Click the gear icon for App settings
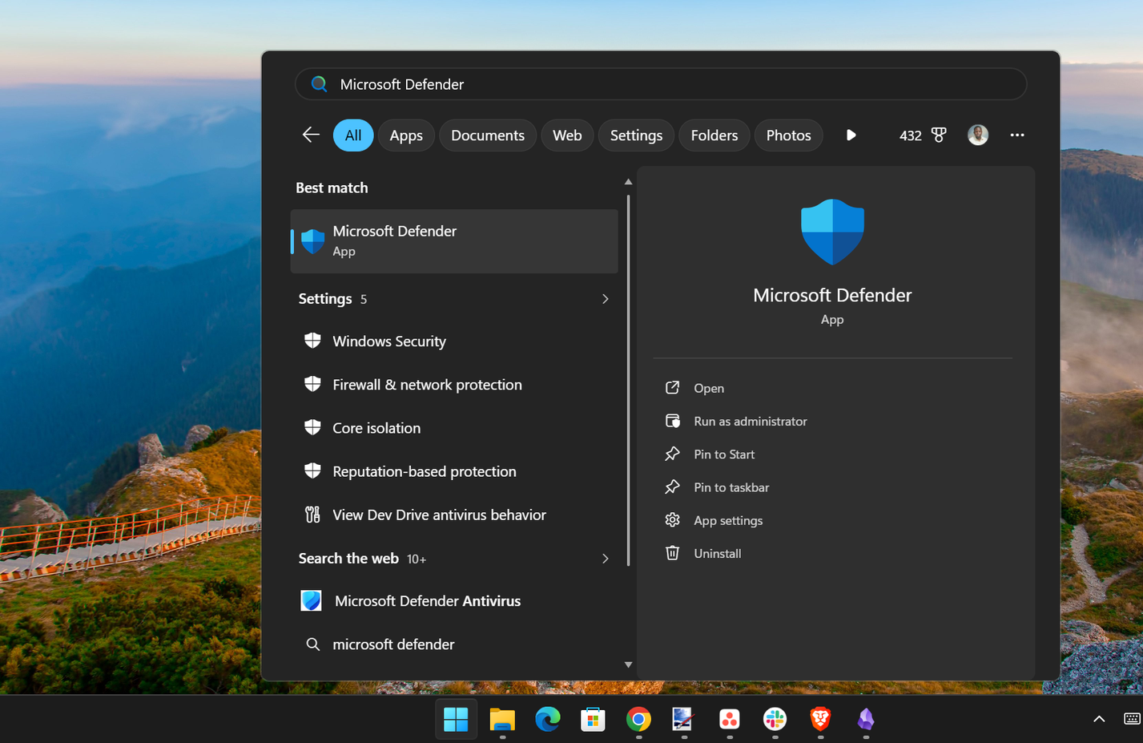This screenshot has width=1143, height=743. (672, 520)
